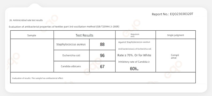The image size is (212, 96).
Task: Click the 'Rate ≥ 70%. Or for White' text
Action: coord(134,55)
